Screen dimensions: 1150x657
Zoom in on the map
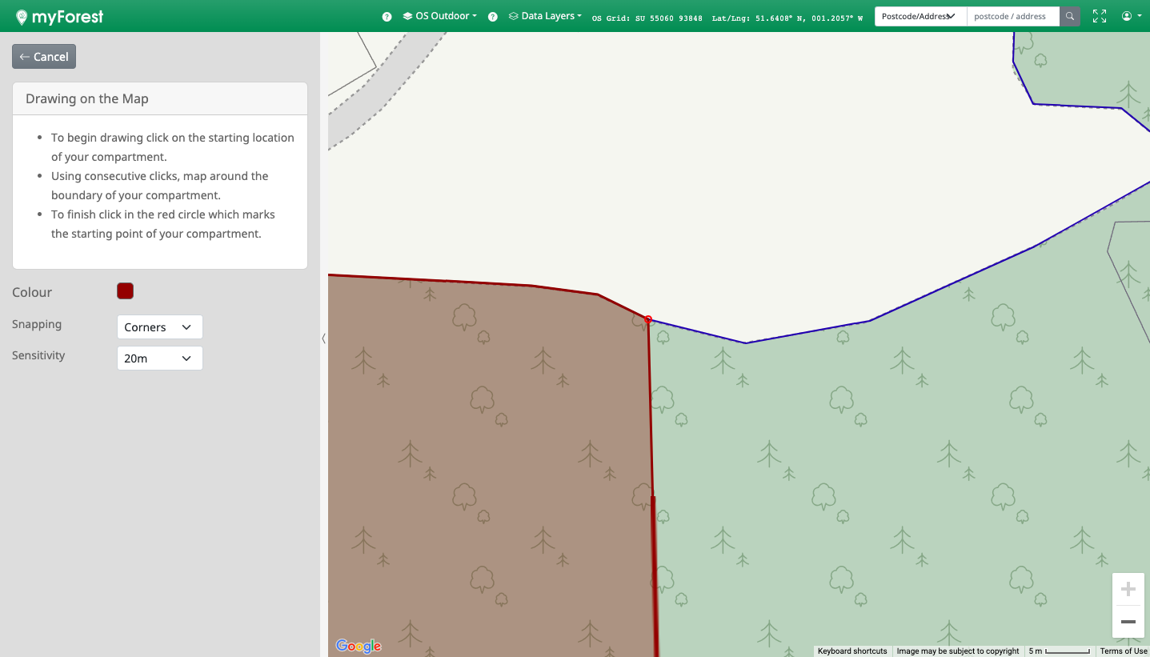1128,590
